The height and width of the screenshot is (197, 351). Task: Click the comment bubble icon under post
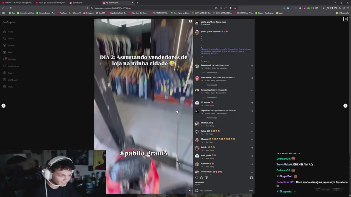(x=202, y=178)
